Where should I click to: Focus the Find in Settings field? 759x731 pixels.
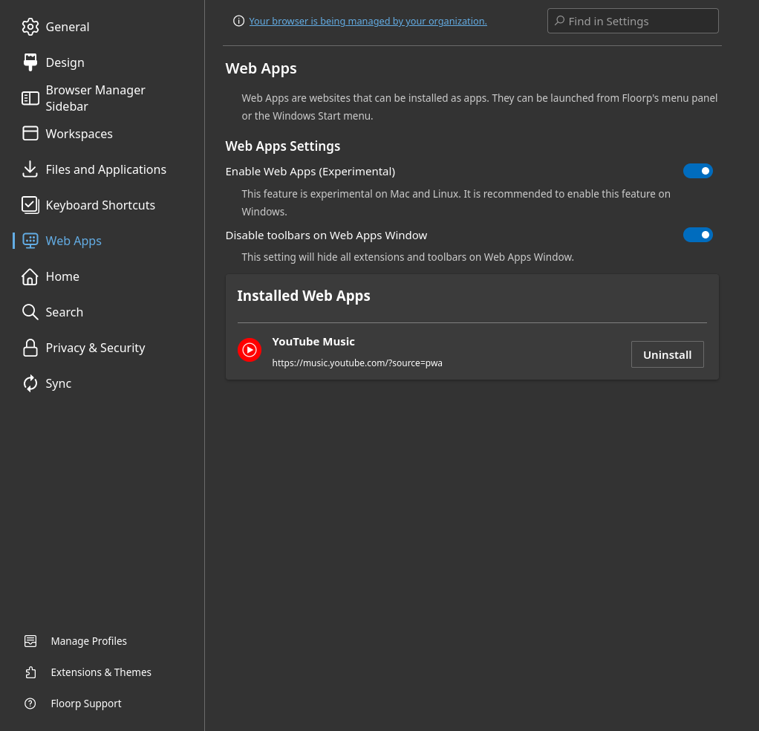[639, 21]
